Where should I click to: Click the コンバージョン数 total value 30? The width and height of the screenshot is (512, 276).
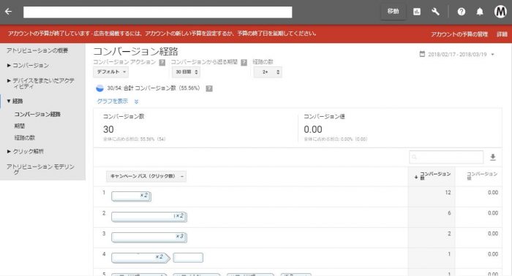[x=108, y=130]
